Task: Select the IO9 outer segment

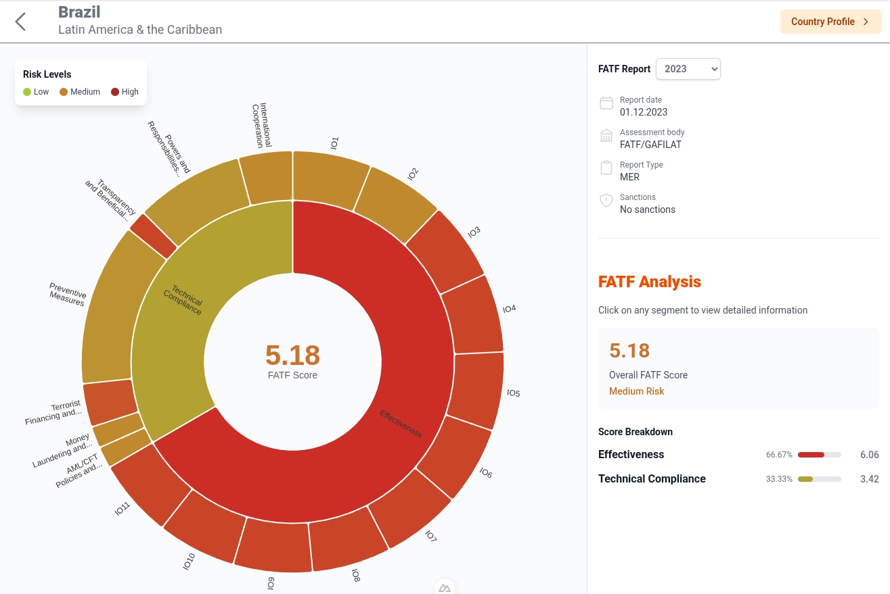Action: pos(273,545)
